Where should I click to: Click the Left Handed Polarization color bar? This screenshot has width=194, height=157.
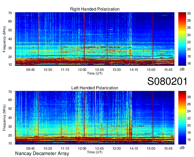click(182, 117)
